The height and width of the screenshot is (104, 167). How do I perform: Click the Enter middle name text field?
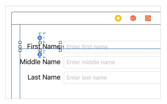coord(112,62)
